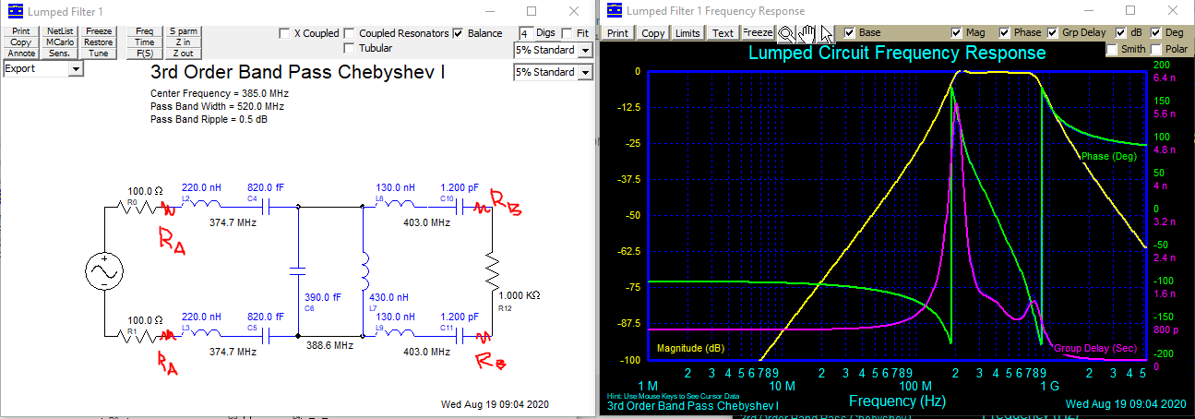Screen dimensions: 1195x419
Task: Click the Magnitude (dB) trace label
Action: 691,348
